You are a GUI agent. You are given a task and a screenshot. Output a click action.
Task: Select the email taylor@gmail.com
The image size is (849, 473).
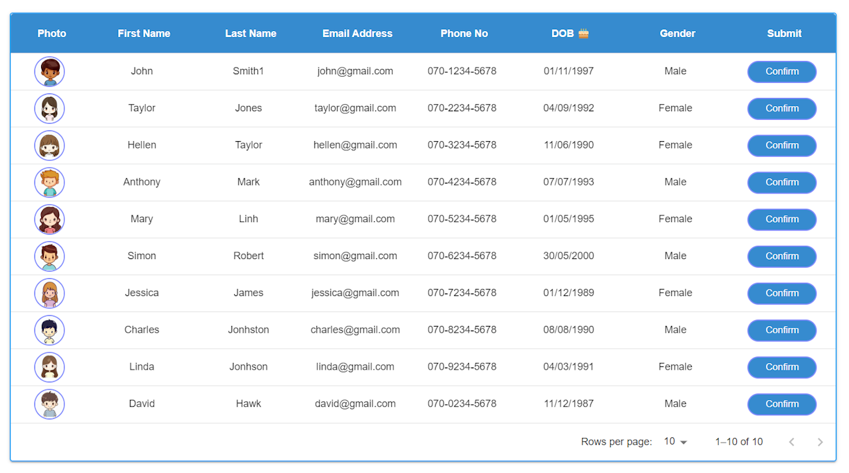[356, 108]
